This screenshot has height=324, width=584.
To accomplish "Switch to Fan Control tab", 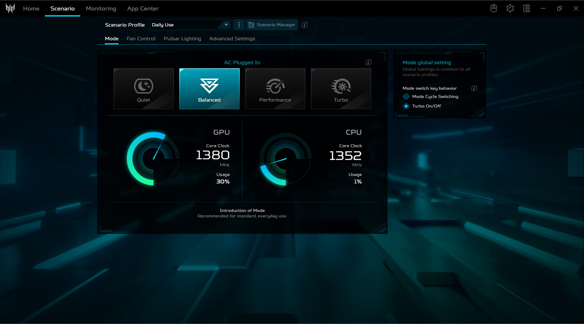I will [x=141, y=38].
